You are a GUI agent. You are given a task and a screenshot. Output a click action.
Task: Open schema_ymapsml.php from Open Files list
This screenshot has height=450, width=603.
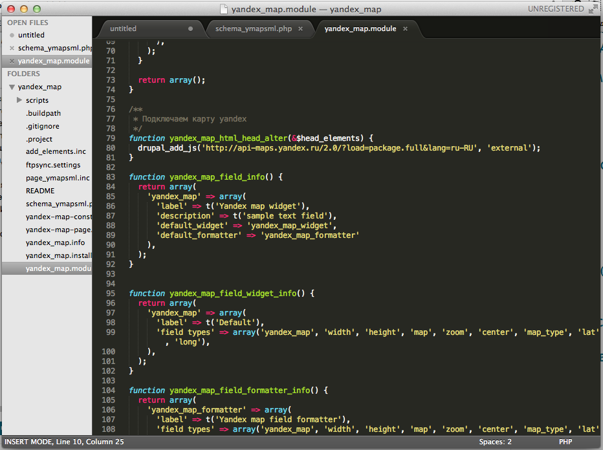55,48
